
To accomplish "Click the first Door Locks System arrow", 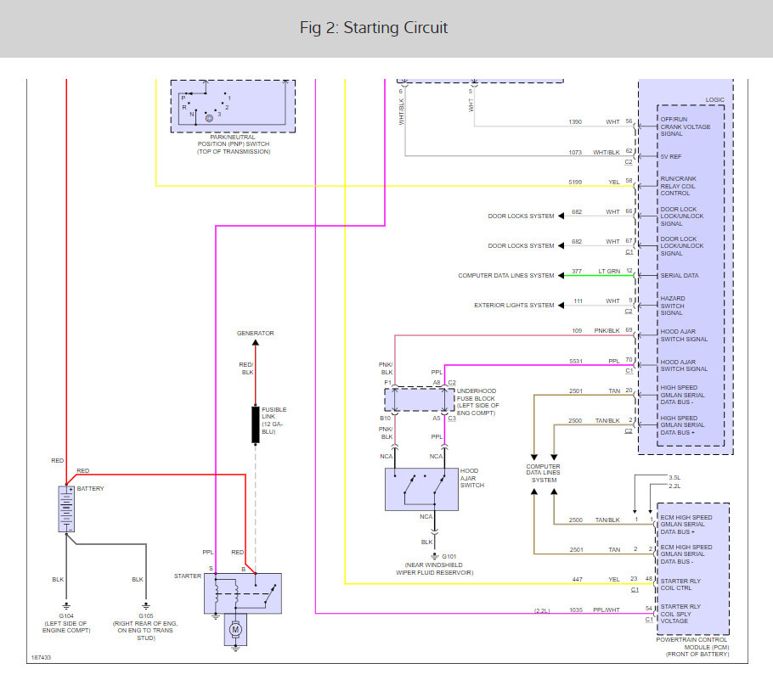I will pyautogui.click(x=561, y=216).
